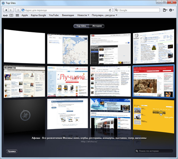Open the Википедия bookmark
Screen dimensions: 178x159
coord(68,15)
